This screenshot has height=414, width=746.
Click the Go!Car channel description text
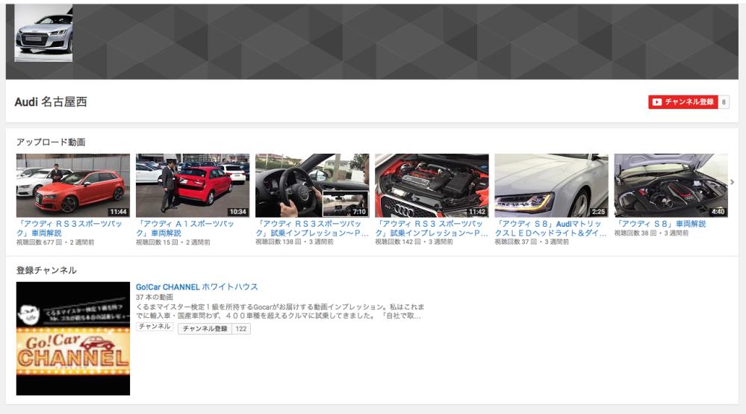click(280, 311)
